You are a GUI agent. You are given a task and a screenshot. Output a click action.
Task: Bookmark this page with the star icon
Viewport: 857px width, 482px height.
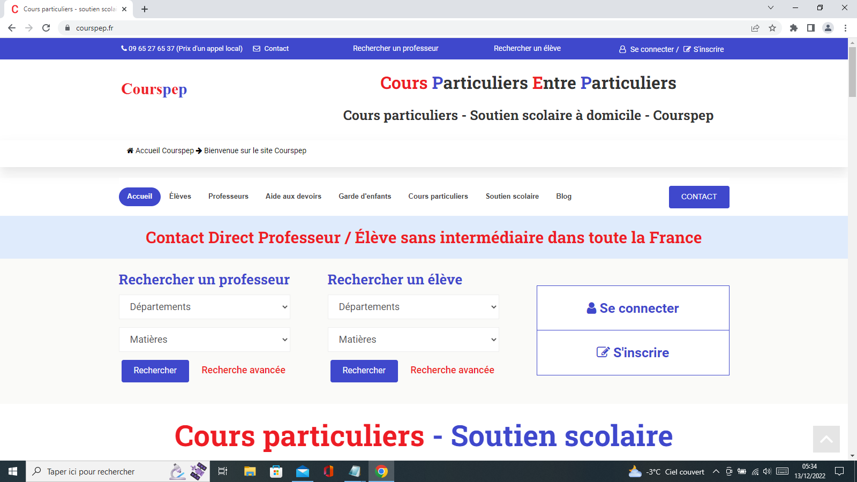772,28
